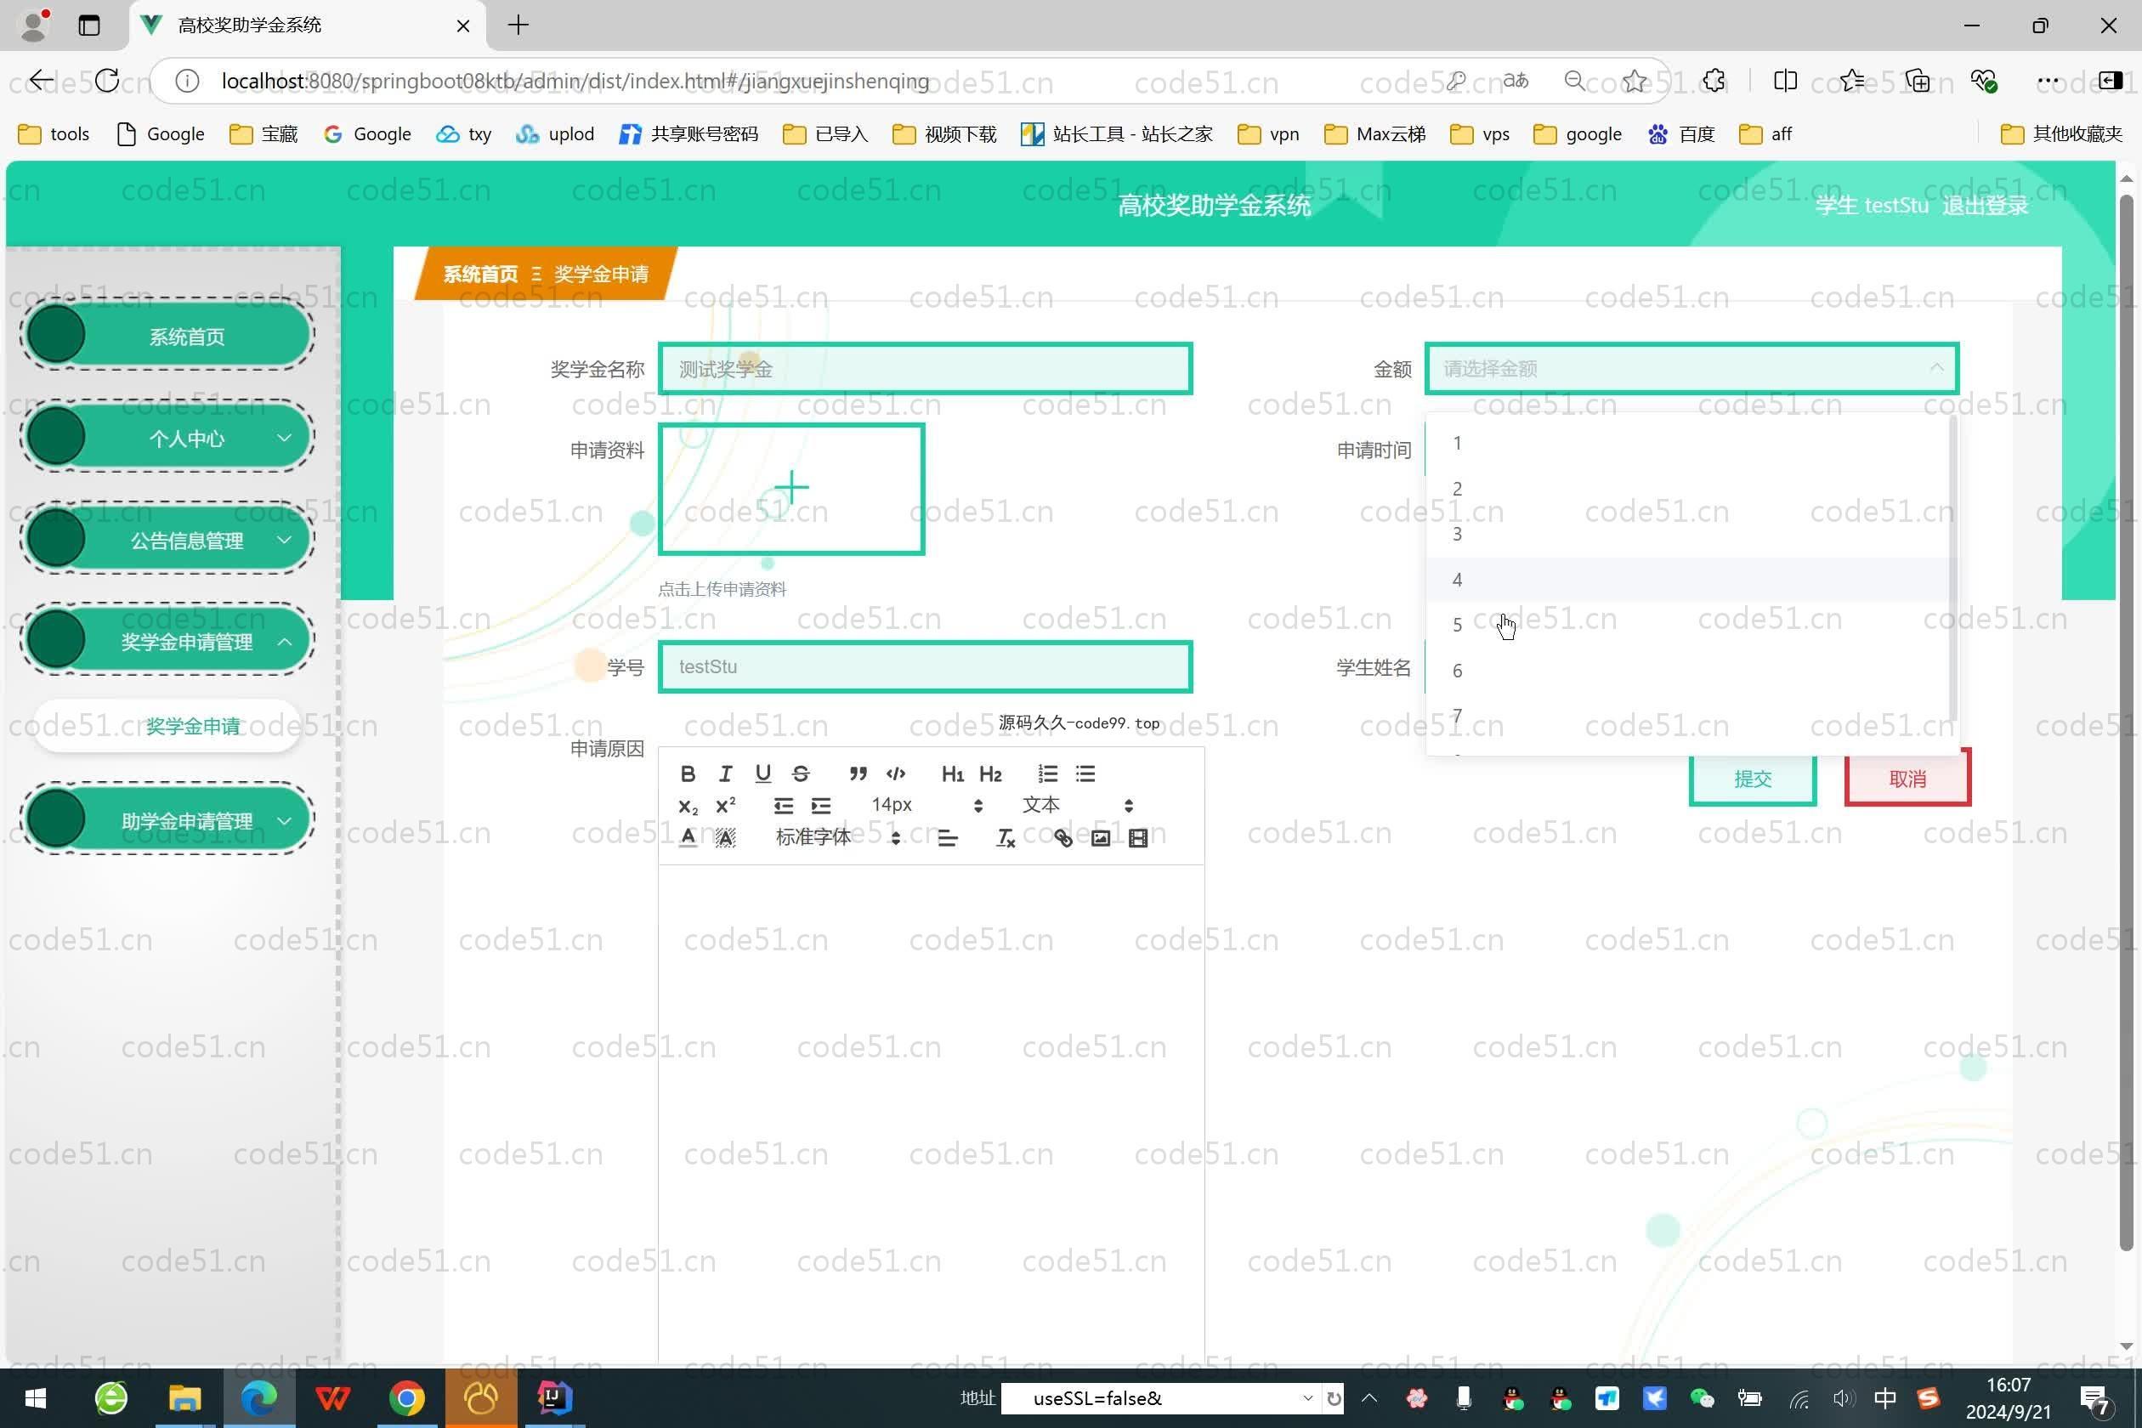2142x1428 pixels.
Task: Select amount option 5
Action: 1686,626
